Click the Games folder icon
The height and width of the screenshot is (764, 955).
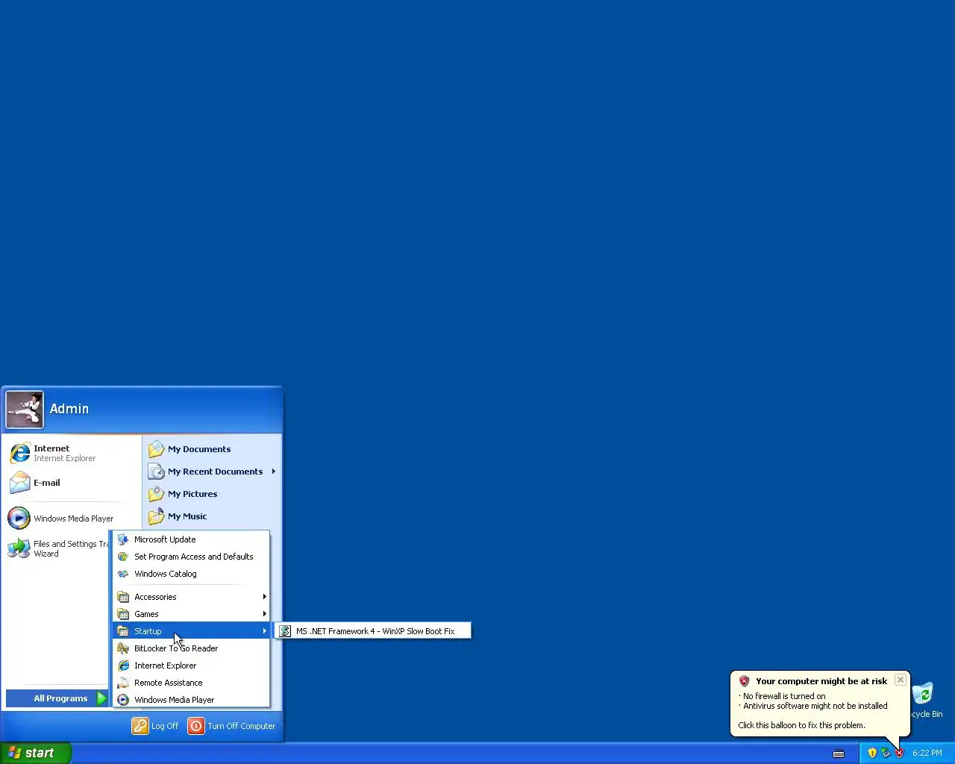point(123,614)
